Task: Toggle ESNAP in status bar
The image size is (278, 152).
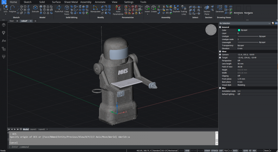Action: (x=207, y=151)
